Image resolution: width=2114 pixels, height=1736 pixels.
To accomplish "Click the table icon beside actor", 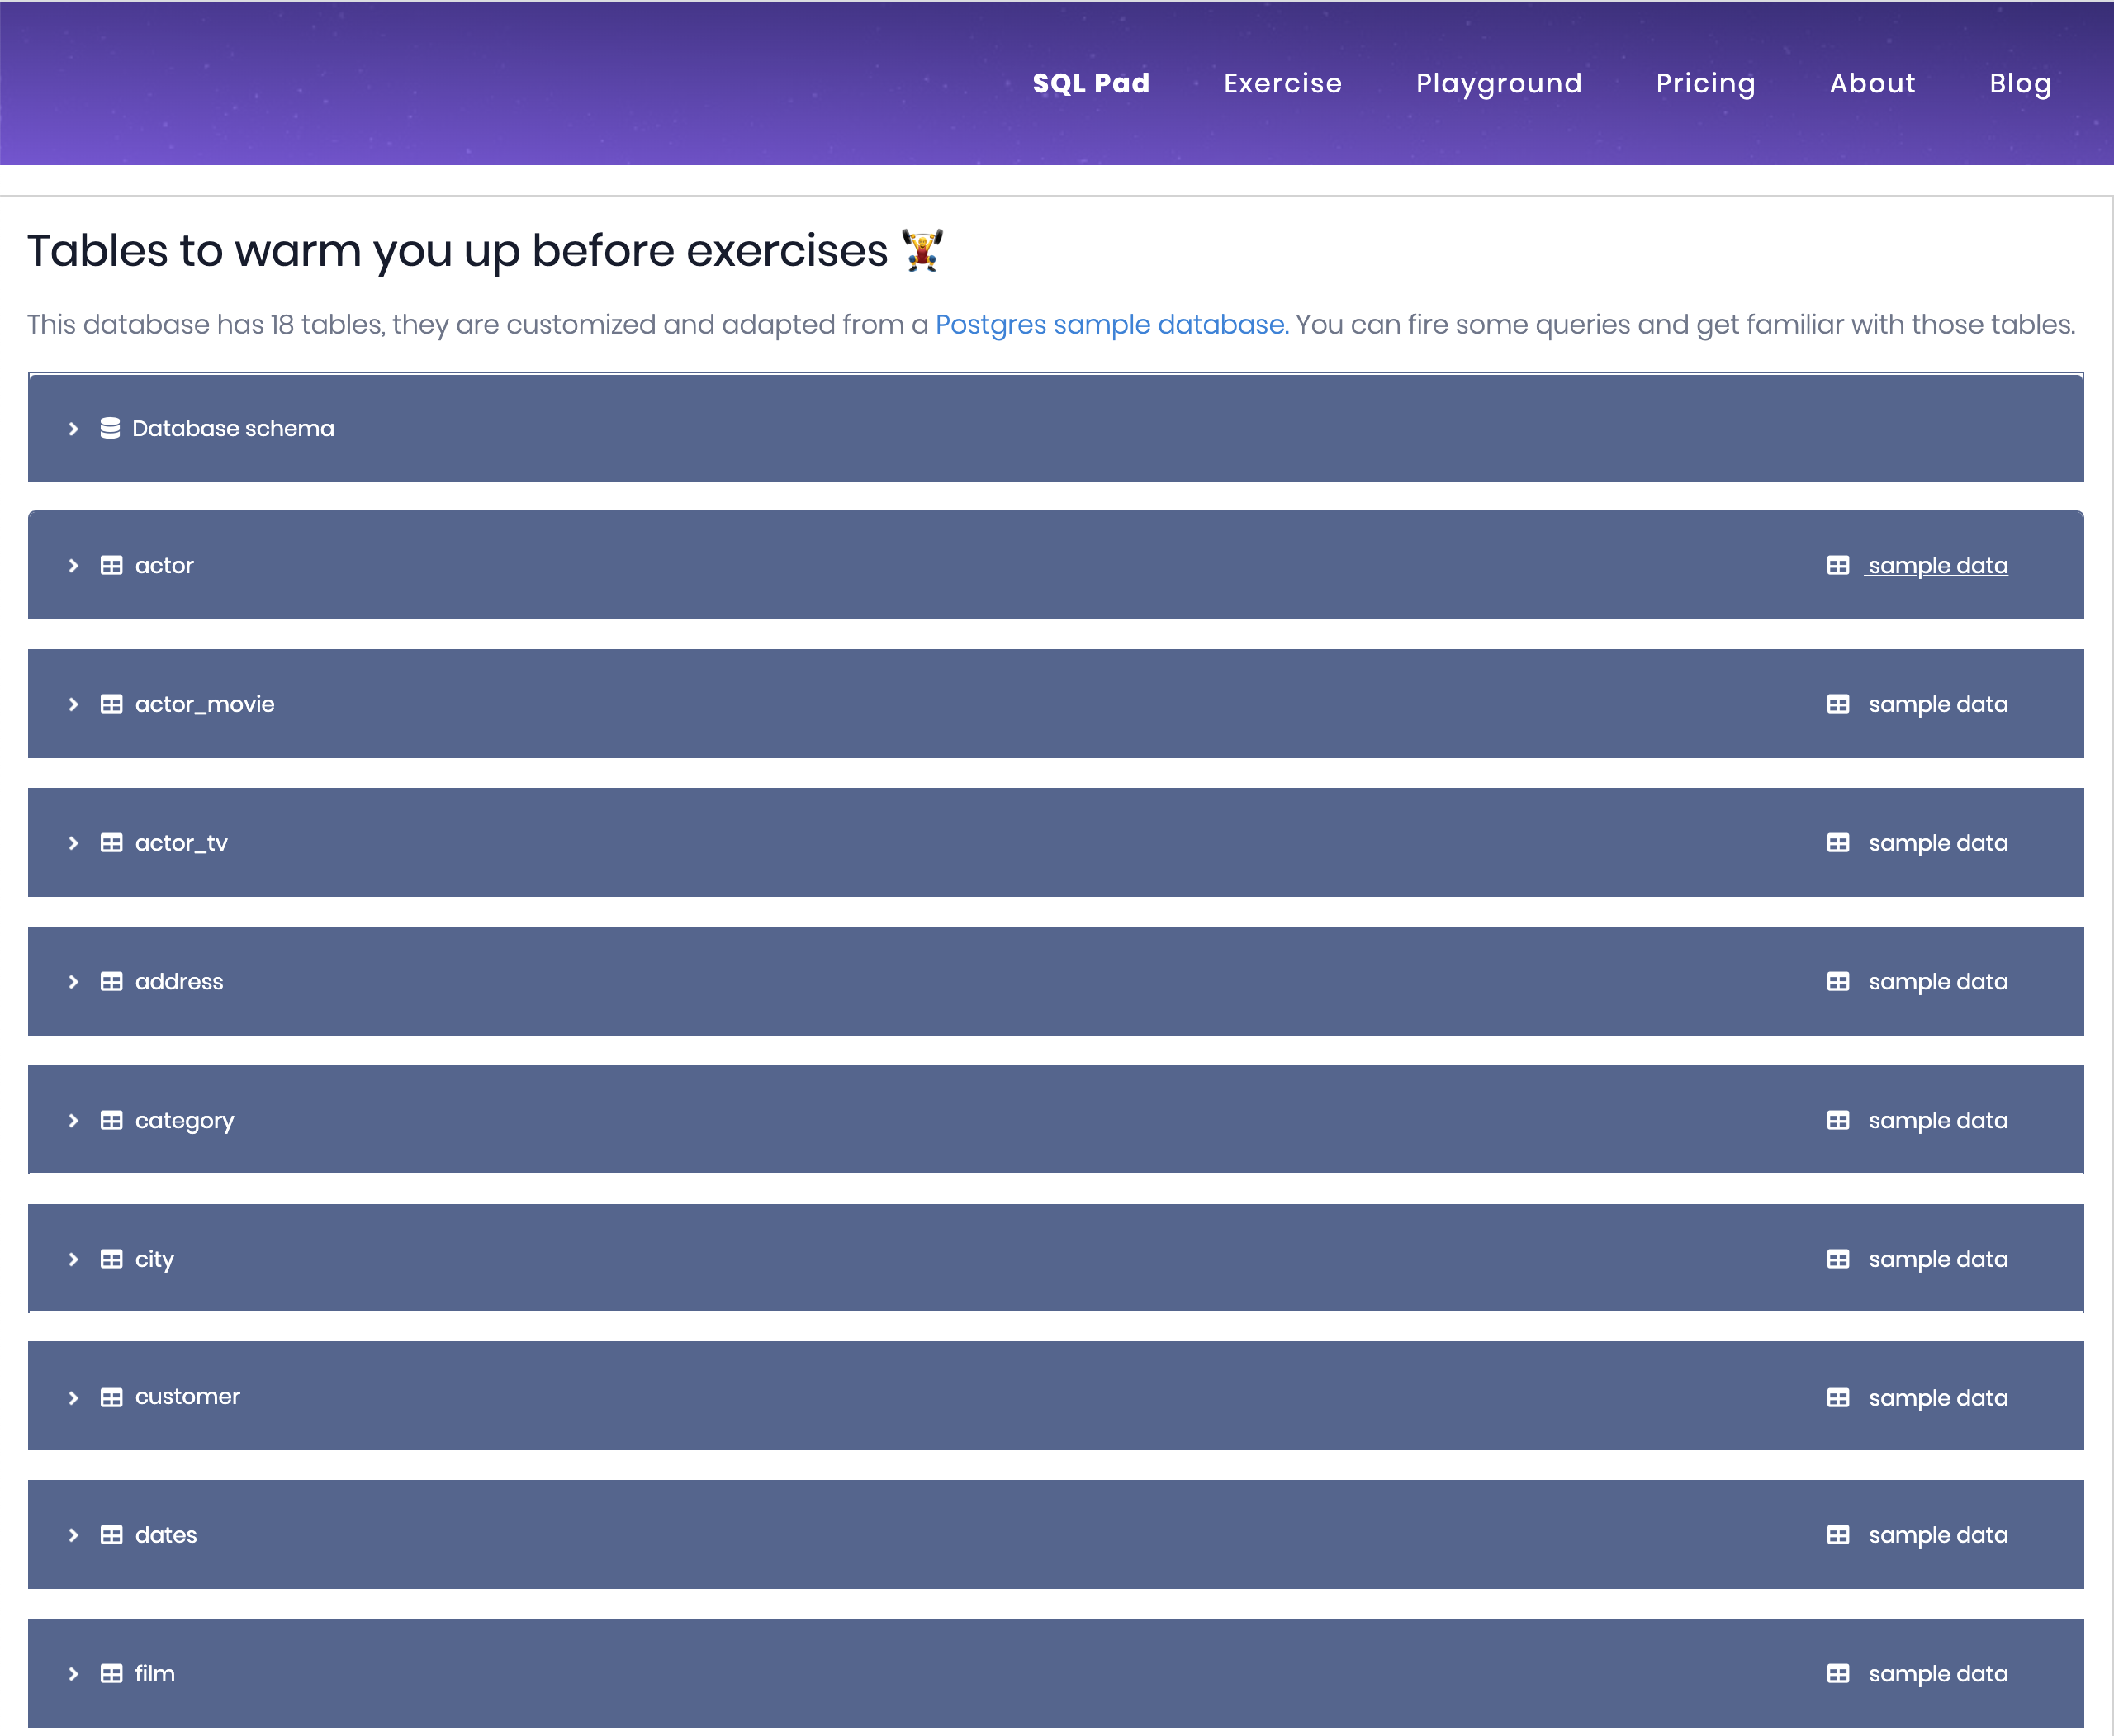I will 111,565.
